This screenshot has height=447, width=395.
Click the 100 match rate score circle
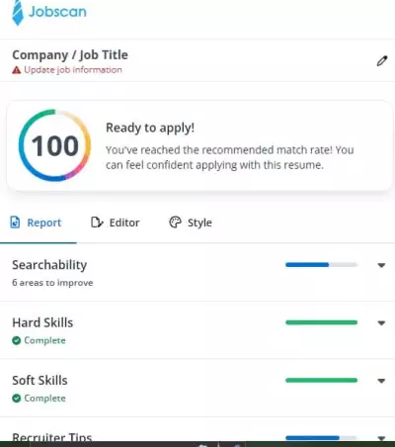(54, 145)
